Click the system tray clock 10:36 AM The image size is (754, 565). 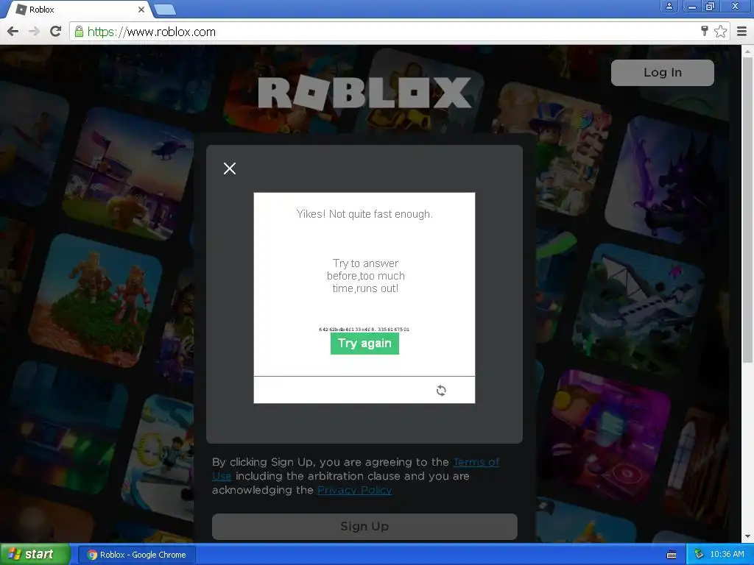click(x=727, y=555)
